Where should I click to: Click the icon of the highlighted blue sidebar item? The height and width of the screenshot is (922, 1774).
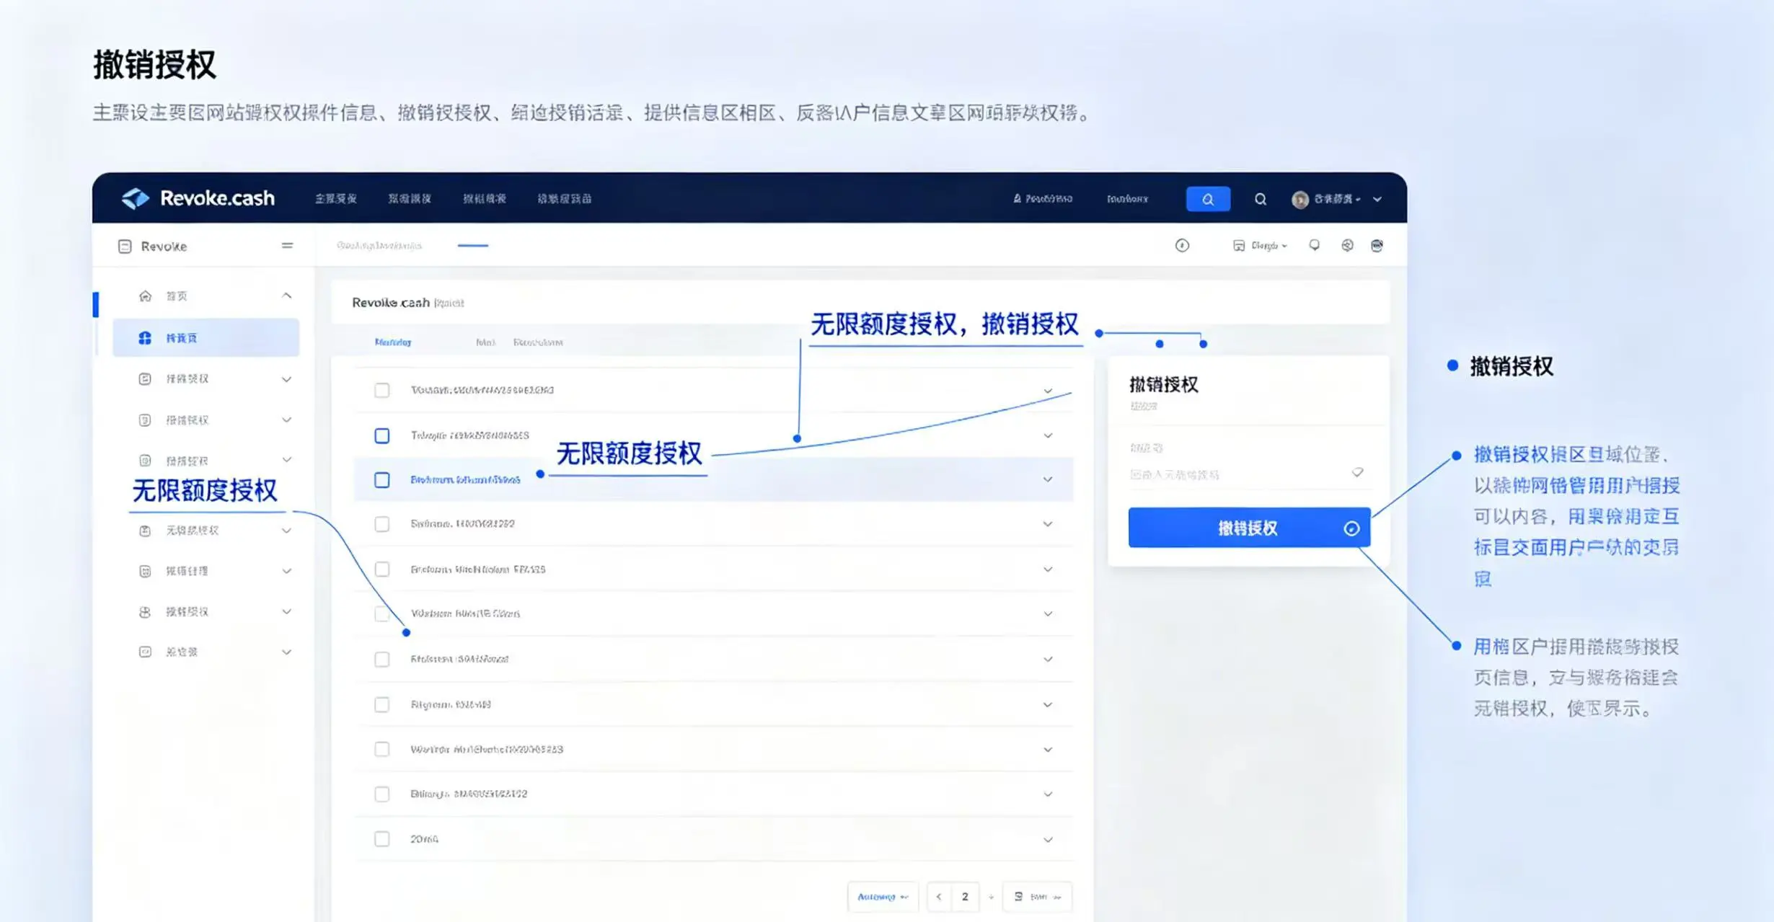[145, 337]
